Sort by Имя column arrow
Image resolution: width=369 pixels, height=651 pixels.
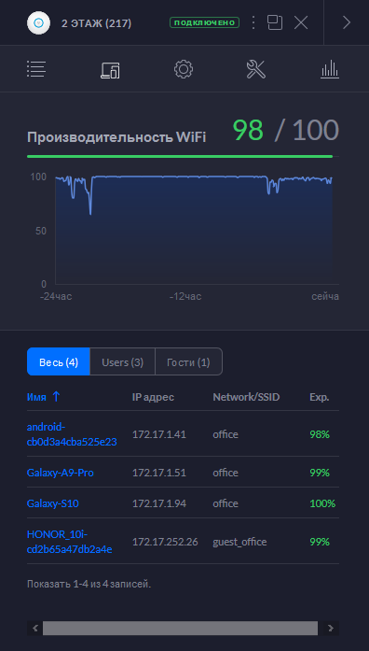56,397
